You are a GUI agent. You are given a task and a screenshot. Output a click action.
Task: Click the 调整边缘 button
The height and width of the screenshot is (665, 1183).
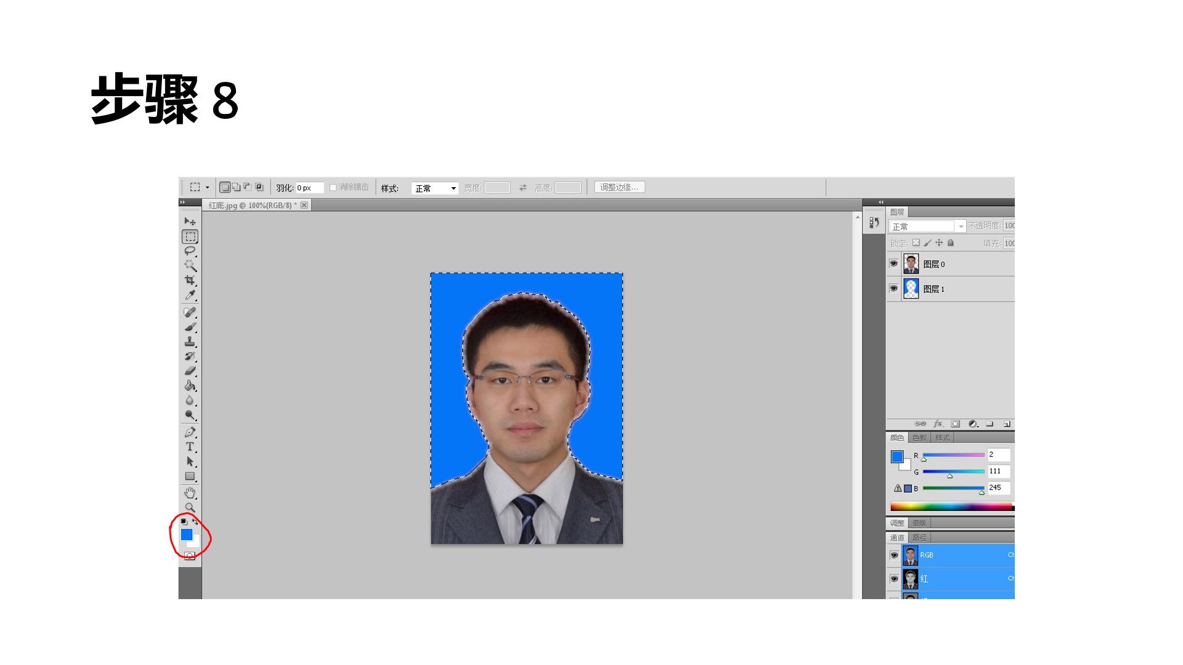pyautogui.click(x=619, y=187)
